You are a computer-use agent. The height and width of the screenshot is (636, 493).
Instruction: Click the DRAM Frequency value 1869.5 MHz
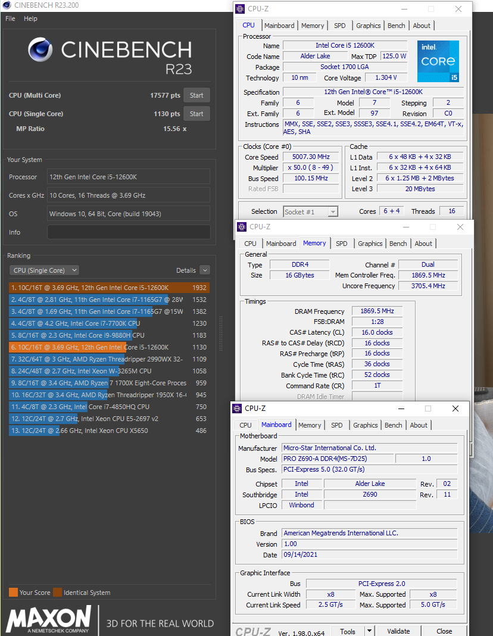[377, 311]
